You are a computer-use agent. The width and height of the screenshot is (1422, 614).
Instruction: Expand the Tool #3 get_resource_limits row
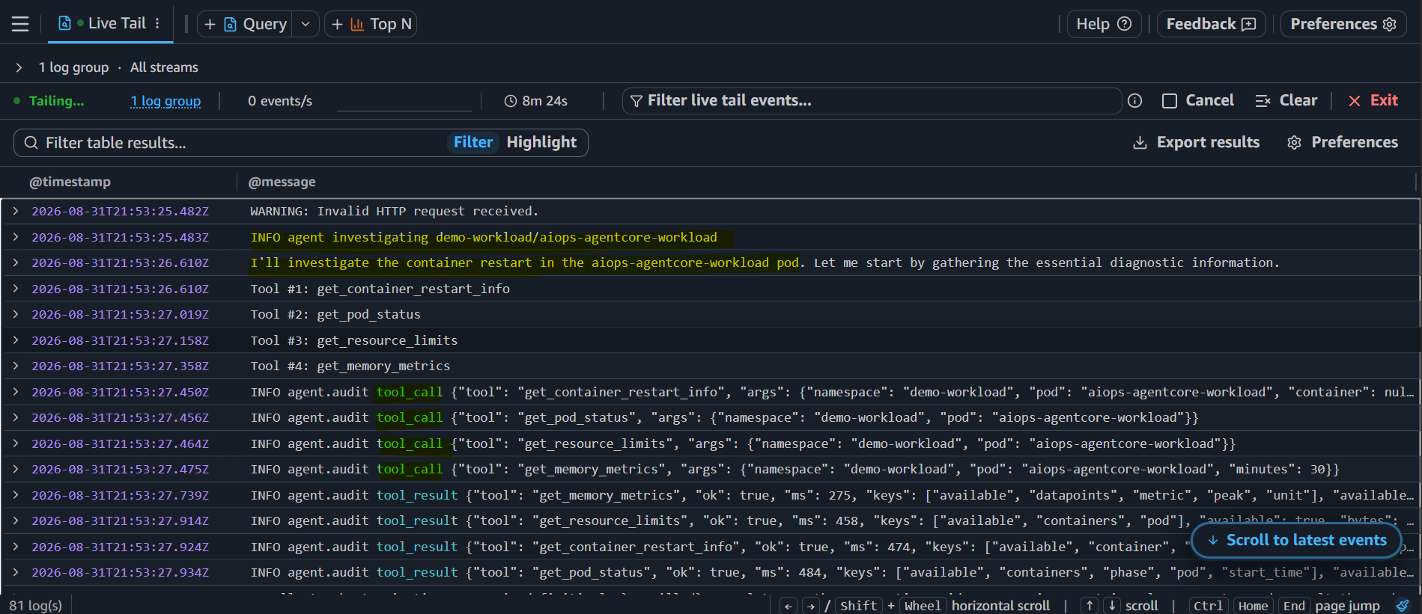pyautogui.click(x=15, y=340)
